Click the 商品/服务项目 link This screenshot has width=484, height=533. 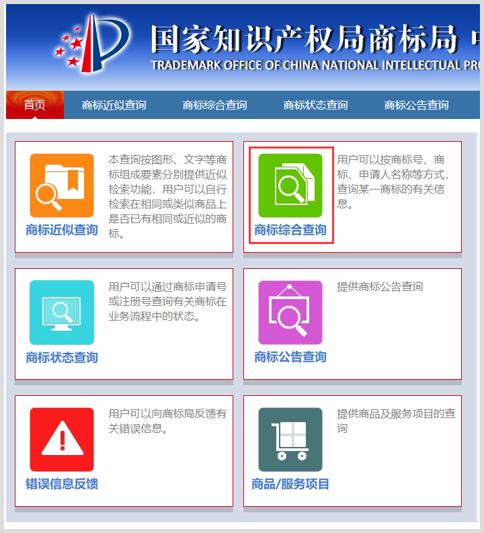coord(290,484)
